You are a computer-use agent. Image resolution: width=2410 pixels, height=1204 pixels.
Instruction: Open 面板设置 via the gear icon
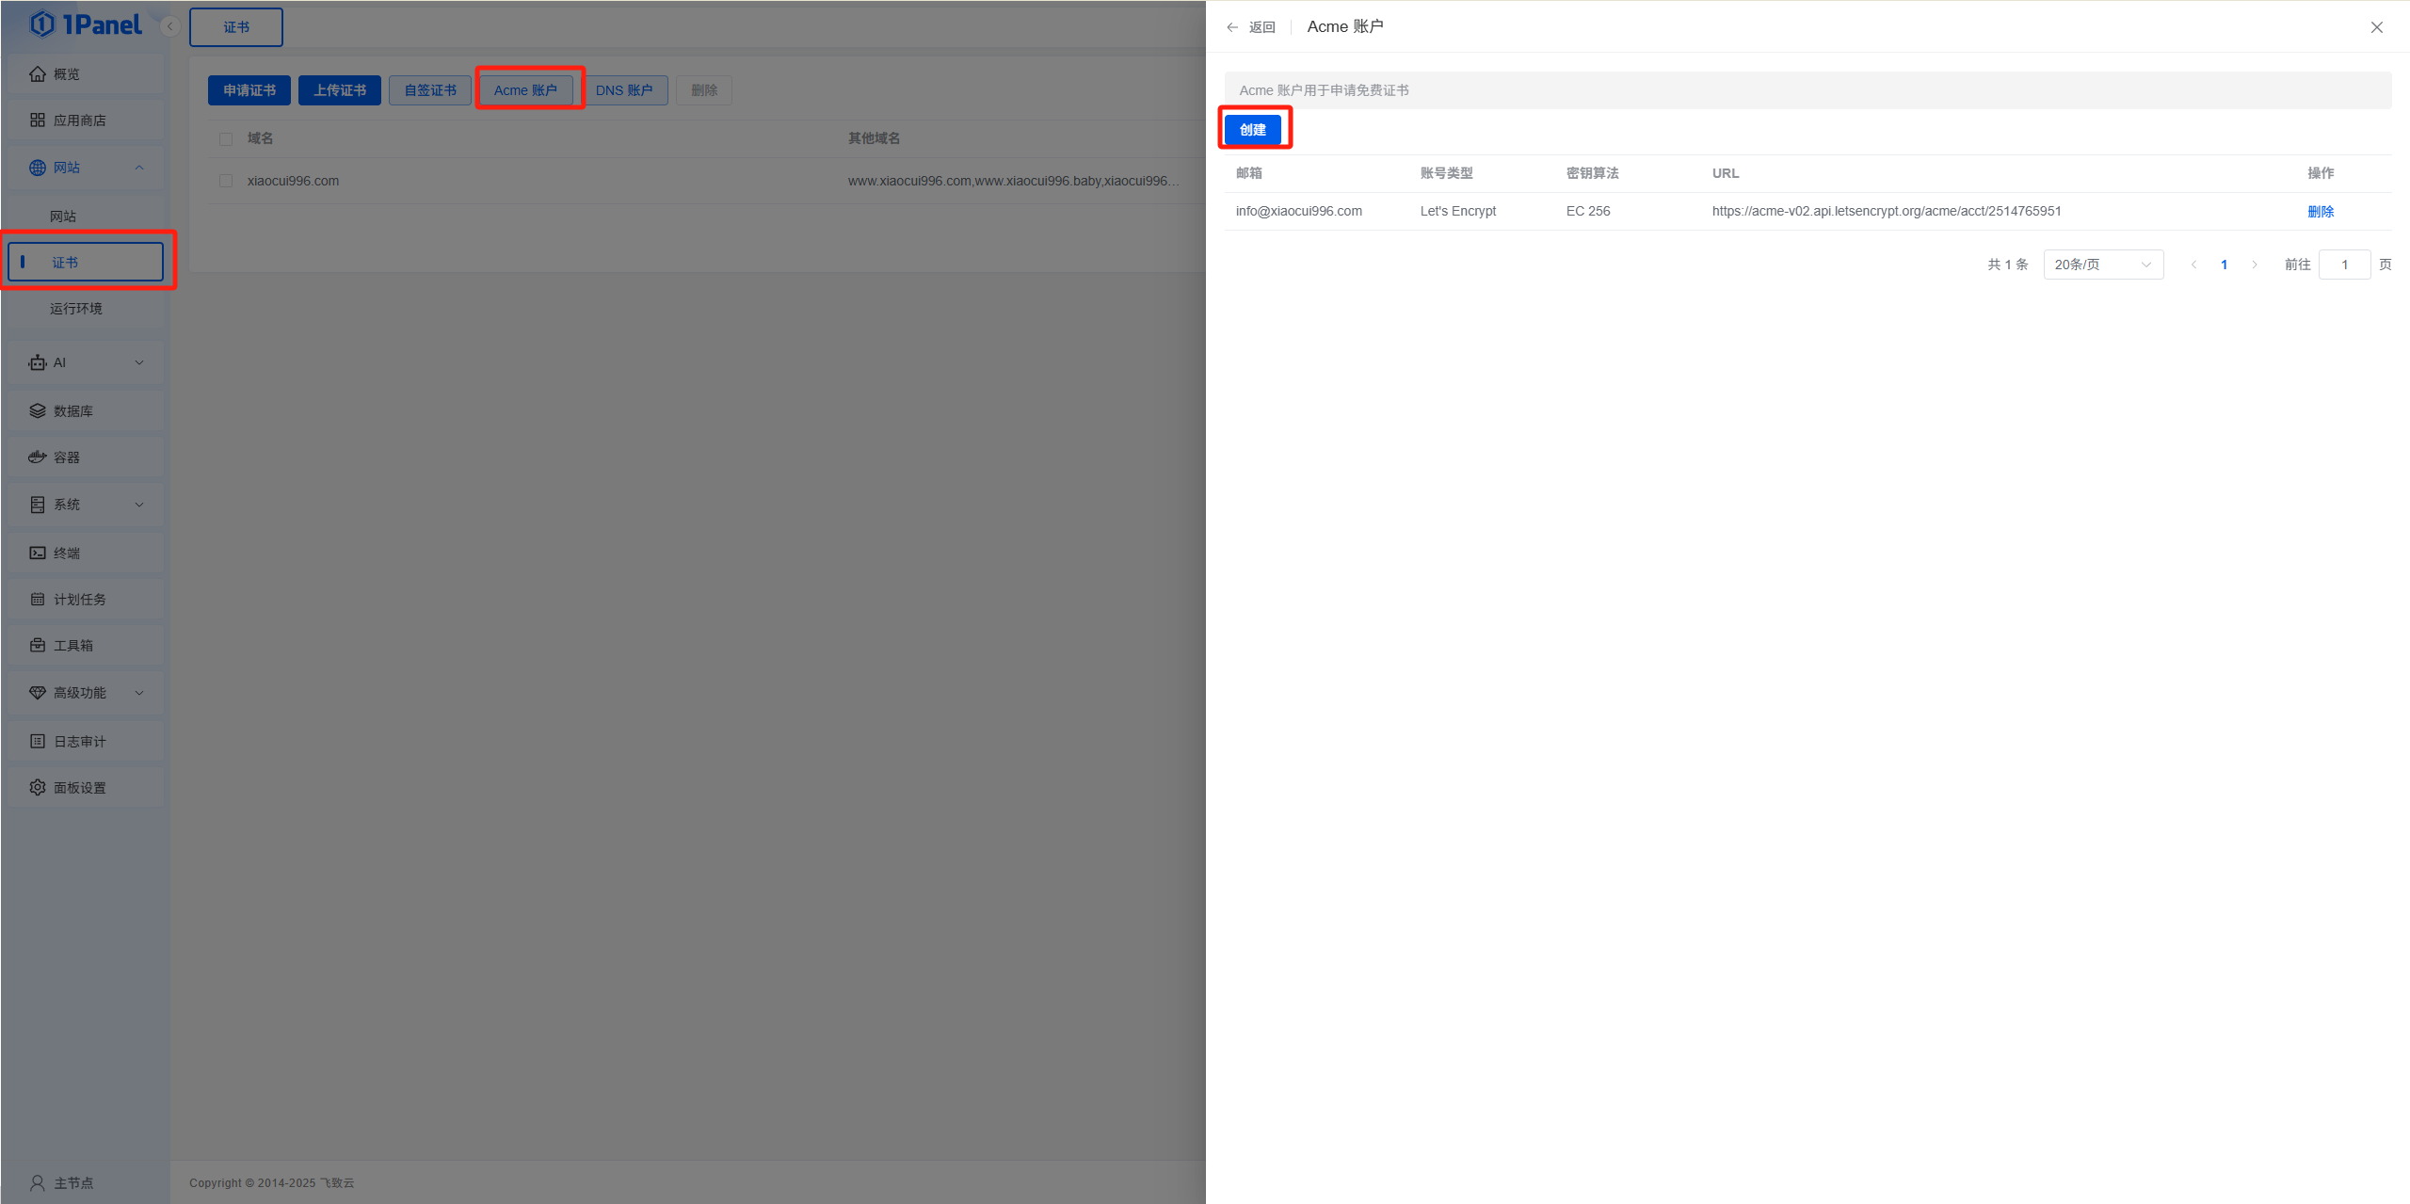(38, 788)
